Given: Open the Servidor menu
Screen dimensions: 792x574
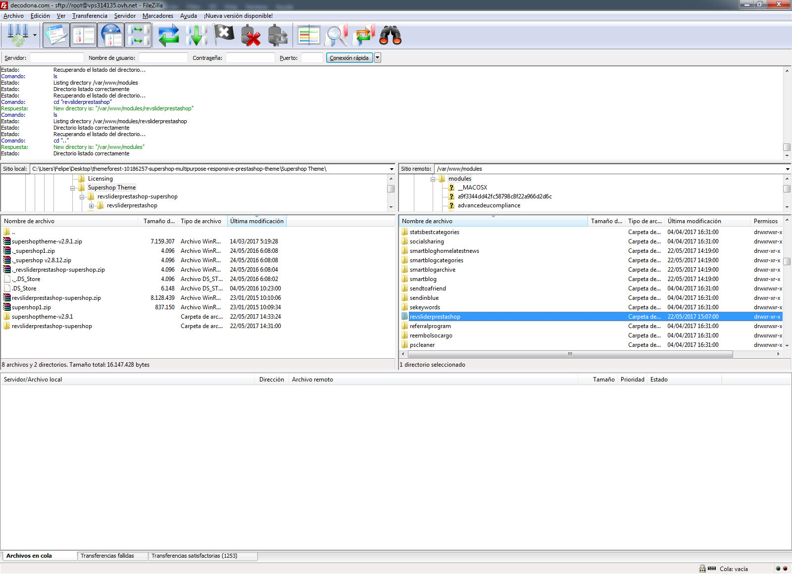Looking at the screenshot, I should [x=125, y=16].
